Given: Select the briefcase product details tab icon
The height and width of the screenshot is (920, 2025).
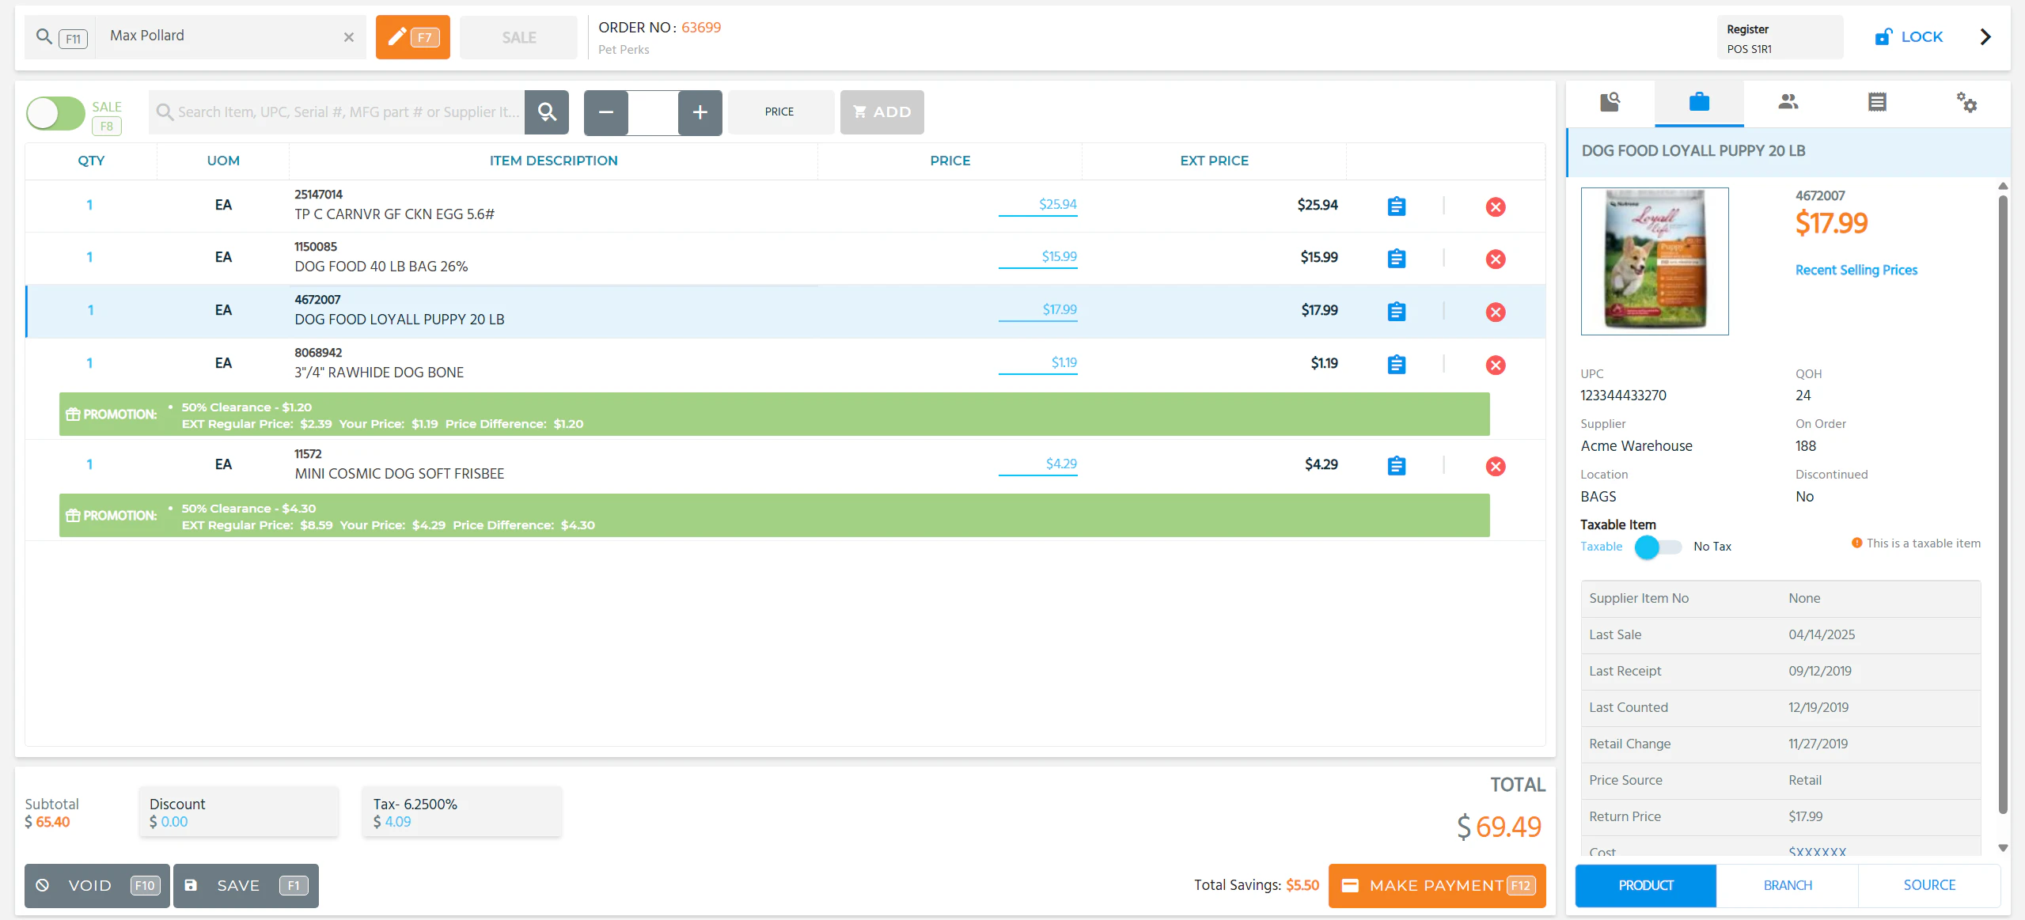Looking at the screenshot, I should tap(1698, 103).
